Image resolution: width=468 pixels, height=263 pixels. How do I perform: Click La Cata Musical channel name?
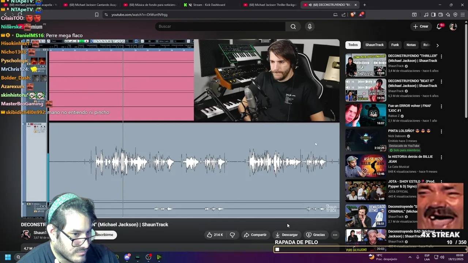399,167
